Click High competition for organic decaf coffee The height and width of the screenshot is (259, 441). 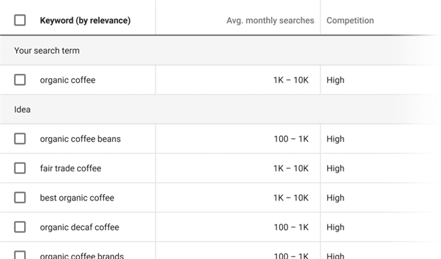[335, 227]
